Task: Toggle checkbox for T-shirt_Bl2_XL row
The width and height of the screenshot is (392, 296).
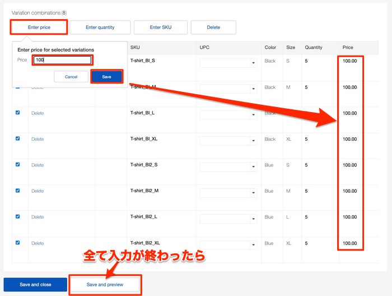Action: pyautogui.click(x=17, y=243)
